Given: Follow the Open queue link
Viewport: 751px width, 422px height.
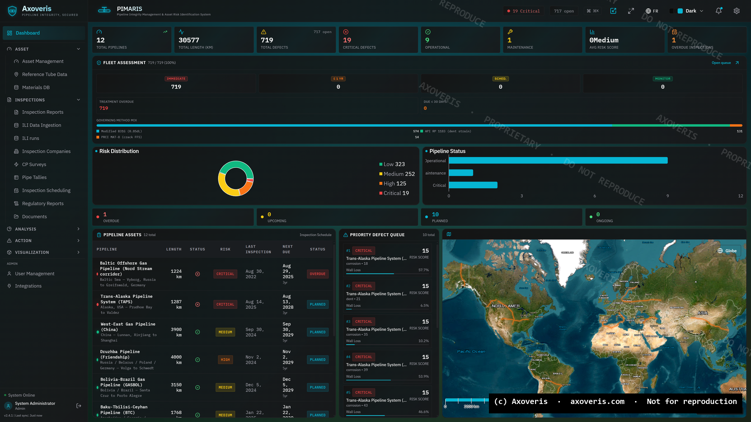Looking at the screenshot, I should pos(725,63).
